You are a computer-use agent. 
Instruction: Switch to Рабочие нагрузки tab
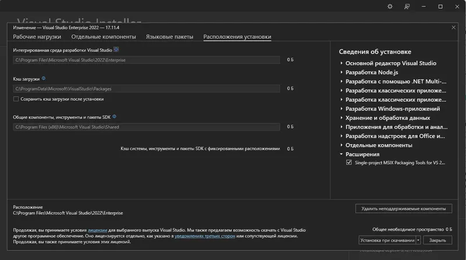click(x=37, y=37)
